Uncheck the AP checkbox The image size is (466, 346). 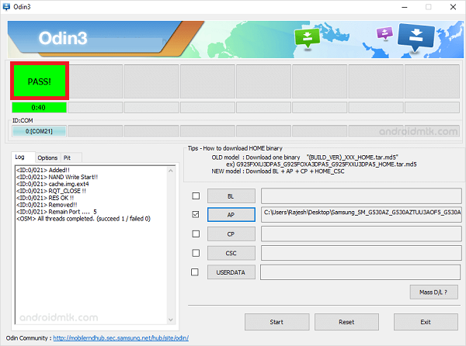click(196, 214)
